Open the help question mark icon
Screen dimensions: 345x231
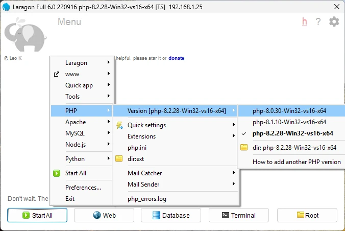[x=318, y=21]
